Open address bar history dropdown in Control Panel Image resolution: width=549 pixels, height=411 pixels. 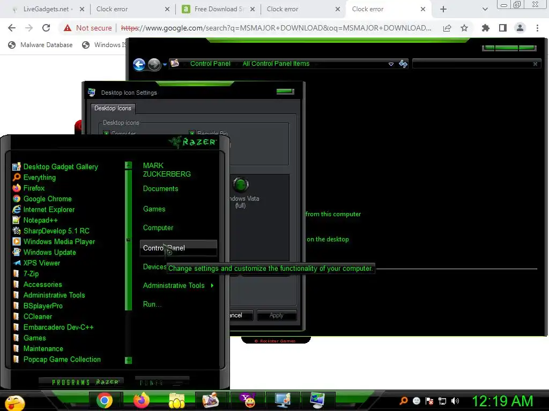[x=391, y=64]
